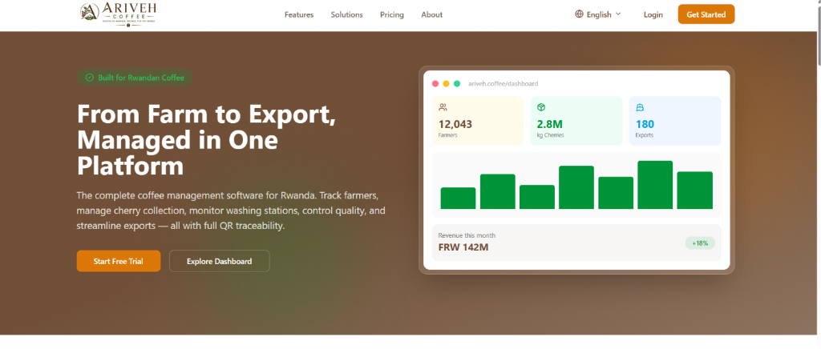Click the yellow window dot in dashboard preview
Viewport: 821px width, 349px height.
tap(446, 83)
